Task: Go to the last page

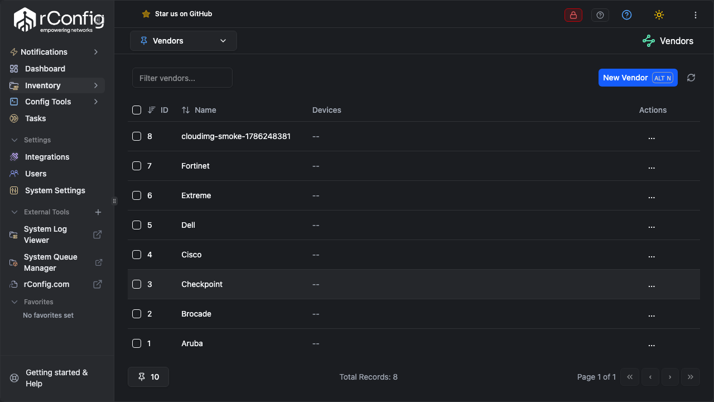Action: coord(690,377)
